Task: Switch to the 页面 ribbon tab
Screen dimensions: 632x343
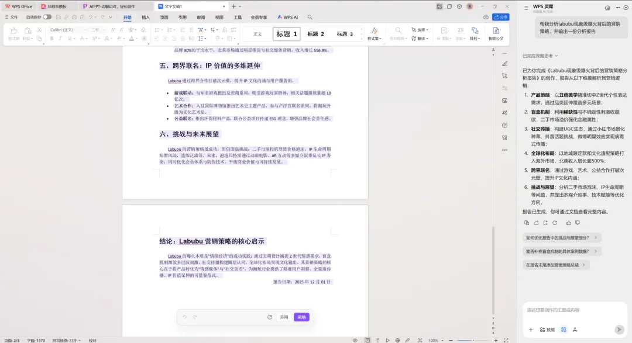Action: click(164, 18)
